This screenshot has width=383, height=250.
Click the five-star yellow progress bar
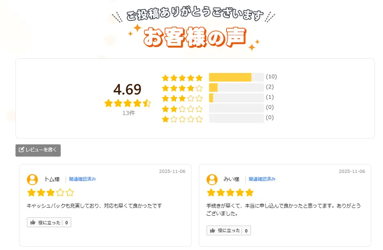[x=230, y=77]
